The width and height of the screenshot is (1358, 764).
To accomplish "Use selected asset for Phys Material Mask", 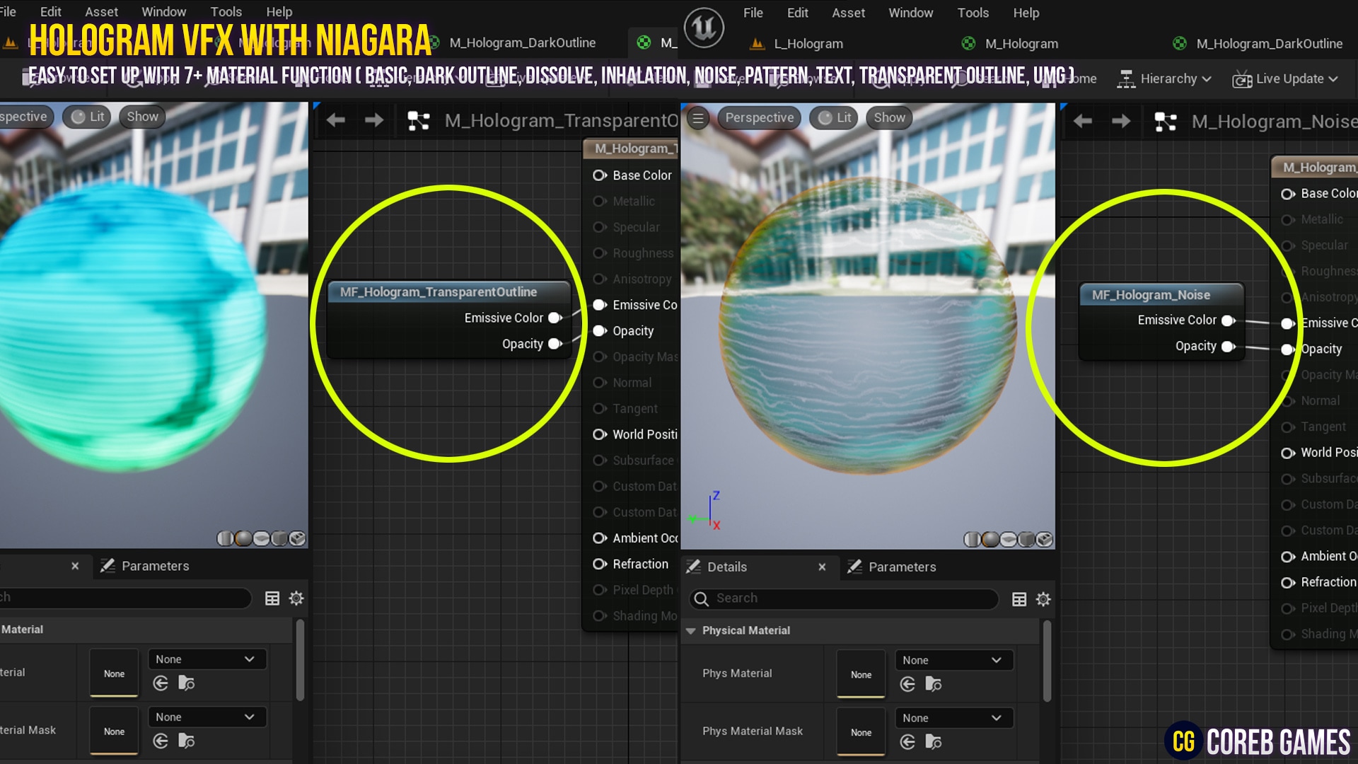I will (908, 742).
